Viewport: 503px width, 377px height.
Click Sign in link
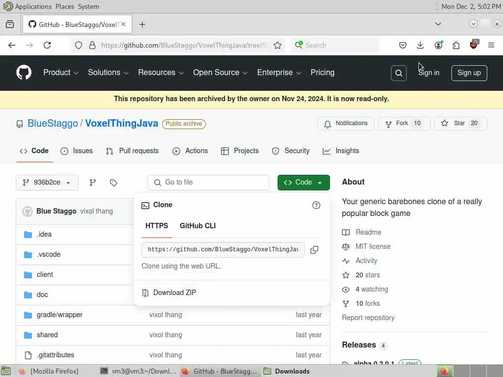tap(428, 73)
